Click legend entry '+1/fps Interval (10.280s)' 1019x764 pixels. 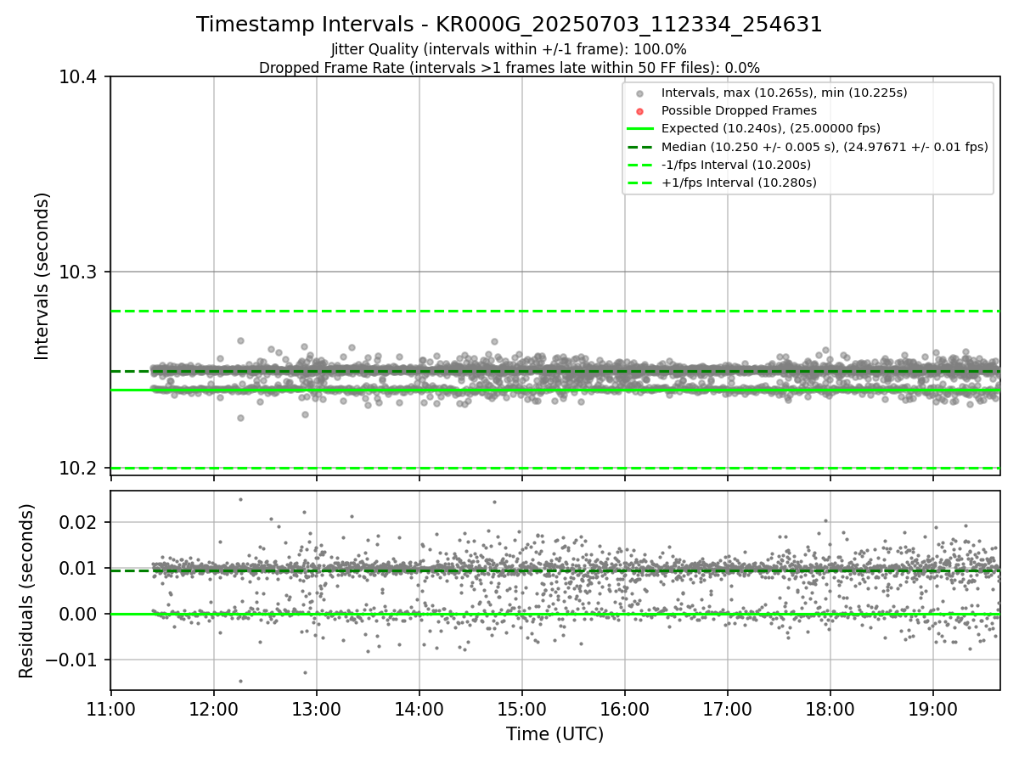pyautogui.click(x=739, y=183)
